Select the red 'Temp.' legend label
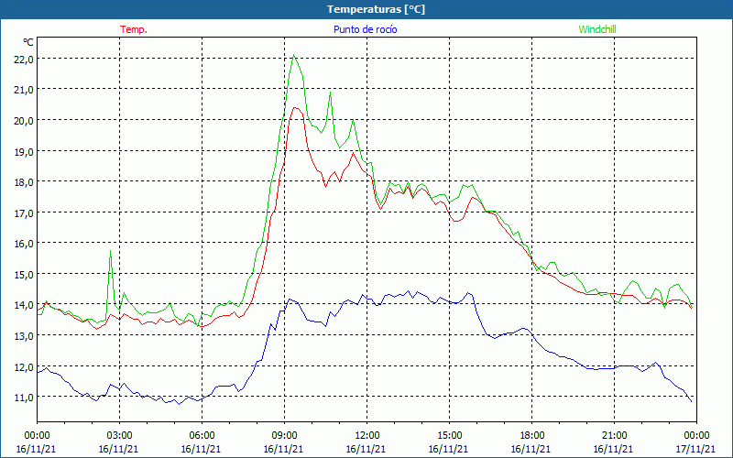Viewport: 733px width, 458px height. (x=134, y=29)
